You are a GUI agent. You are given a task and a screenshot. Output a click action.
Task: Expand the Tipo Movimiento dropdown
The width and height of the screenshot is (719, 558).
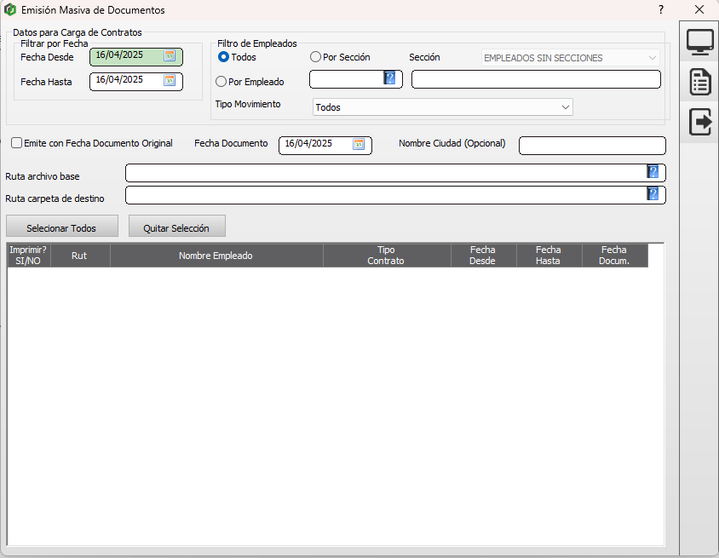[x=565, y=107]
